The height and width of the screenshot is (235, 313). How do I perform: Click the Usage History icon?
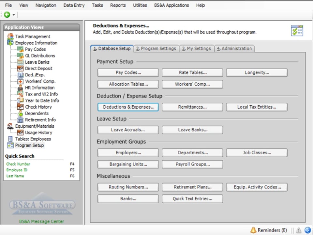tap(20, 133)
